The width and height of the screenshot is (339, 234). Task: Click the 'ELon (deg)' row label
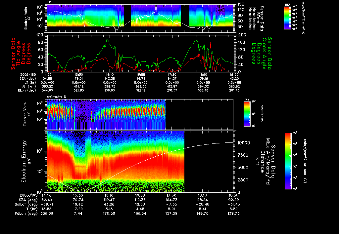[27, 90]
